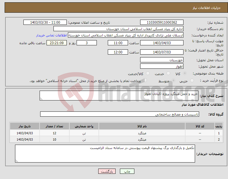
Task: Click the توضیحات خریدار notes textarea
Action: (x=105, y=154)
